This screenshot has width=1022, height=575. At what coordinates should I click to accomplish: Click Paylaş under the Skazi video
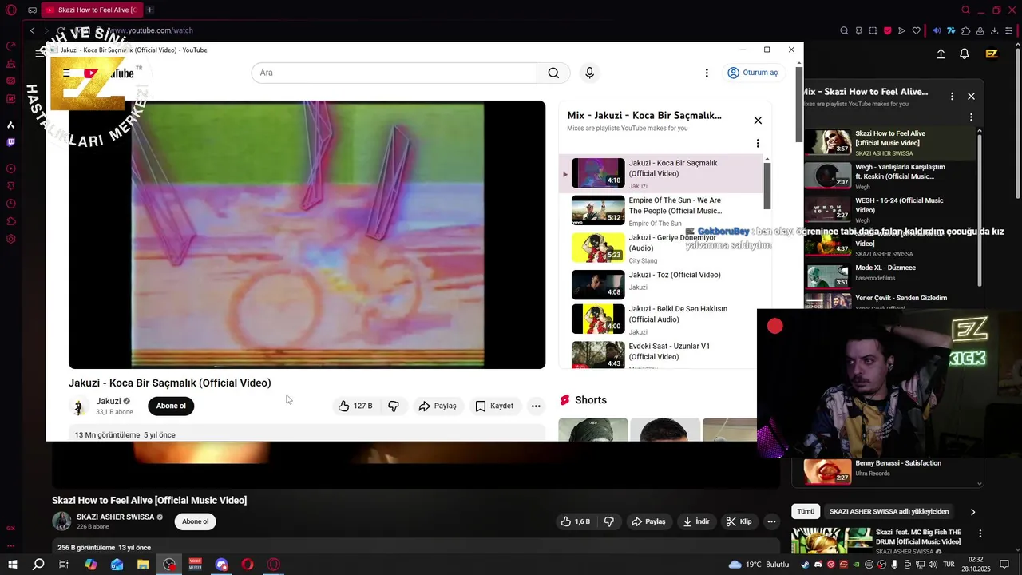pyautogui.click(x=648, y=521)
